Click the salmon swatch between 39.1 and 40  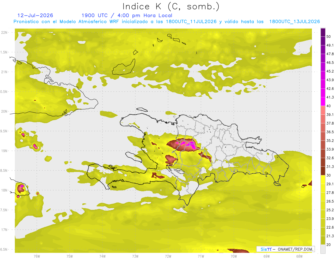tap(323, 110)
